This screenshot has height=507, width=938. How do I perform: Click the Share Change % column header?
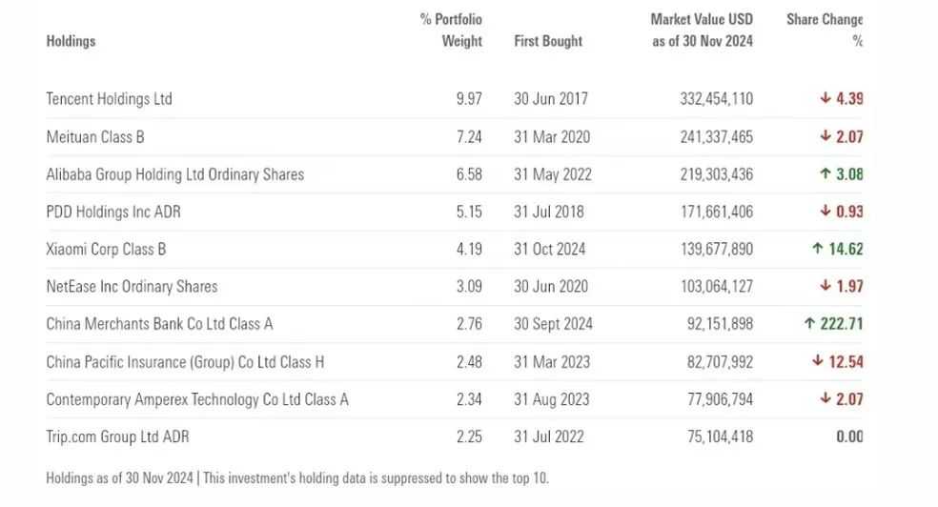824,30
